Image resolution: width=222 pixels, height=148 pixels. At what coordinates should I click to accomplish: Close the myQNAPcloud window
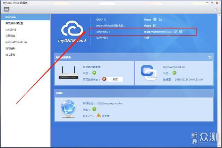[x=217, y=3]
